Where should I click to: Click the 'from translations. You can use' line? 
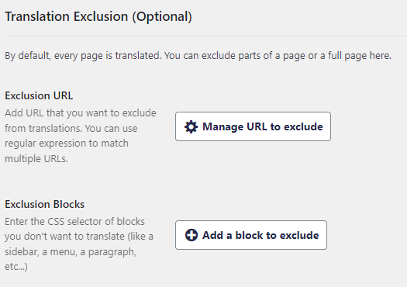click(71, 128)
